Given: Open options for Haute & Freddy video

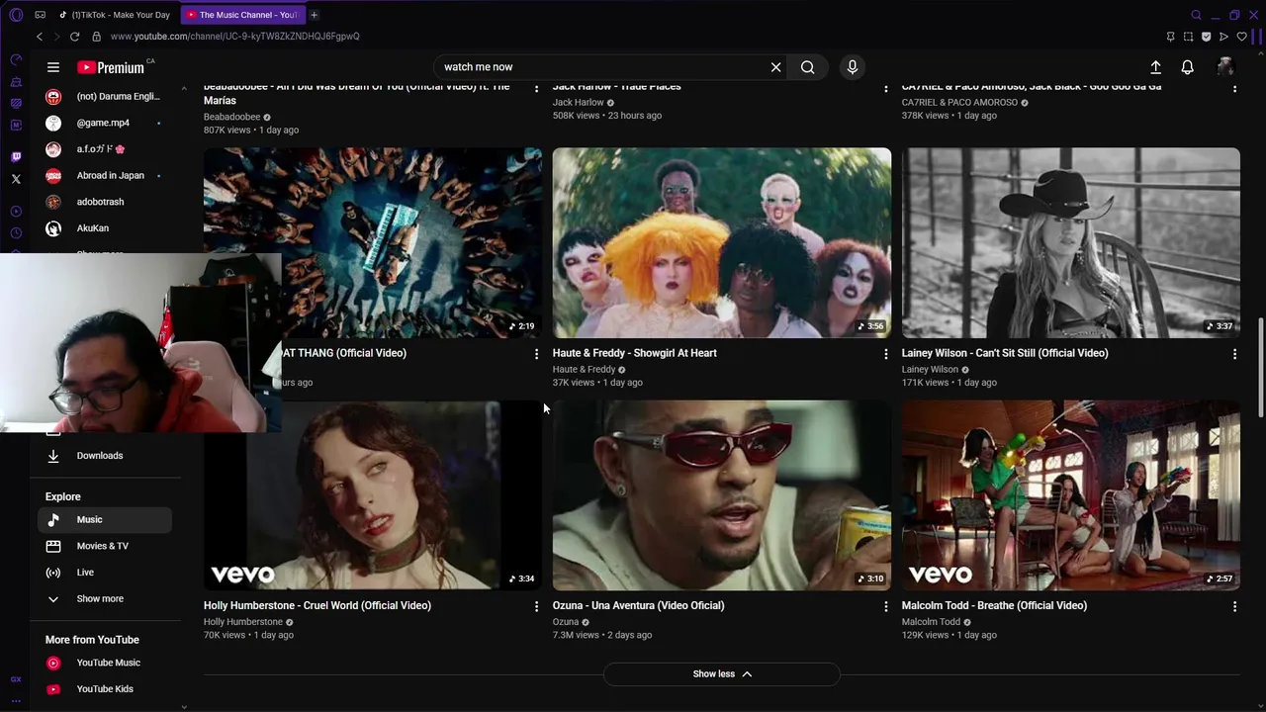Looking at the screenshot, I should coord(885,354).
